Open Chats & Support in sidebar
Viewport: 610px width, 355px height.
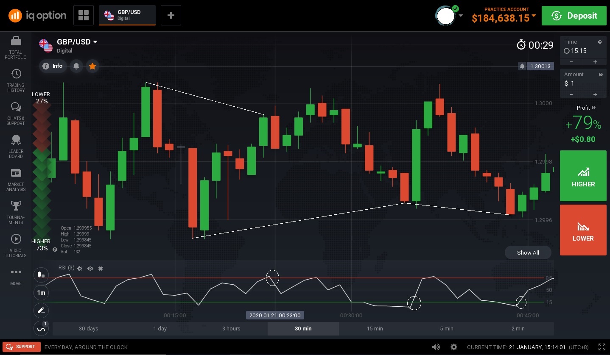tap(16, 114)
